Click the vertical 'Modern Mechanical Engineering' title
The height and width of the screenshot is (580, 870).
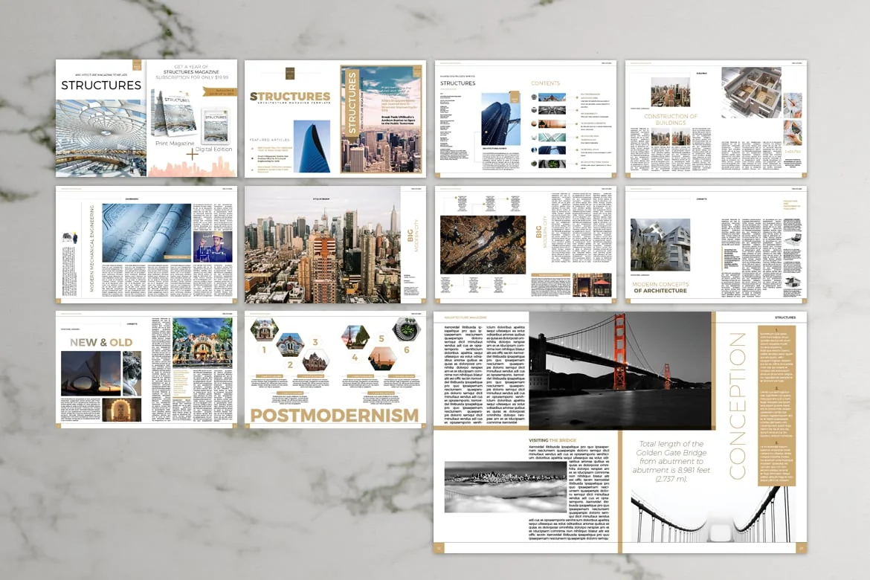coord(91,248)
